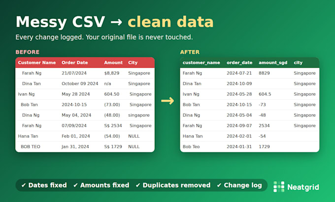335x202 pixels.
Task: Select the '$8,829' amount cell
Action: [111, 73]
